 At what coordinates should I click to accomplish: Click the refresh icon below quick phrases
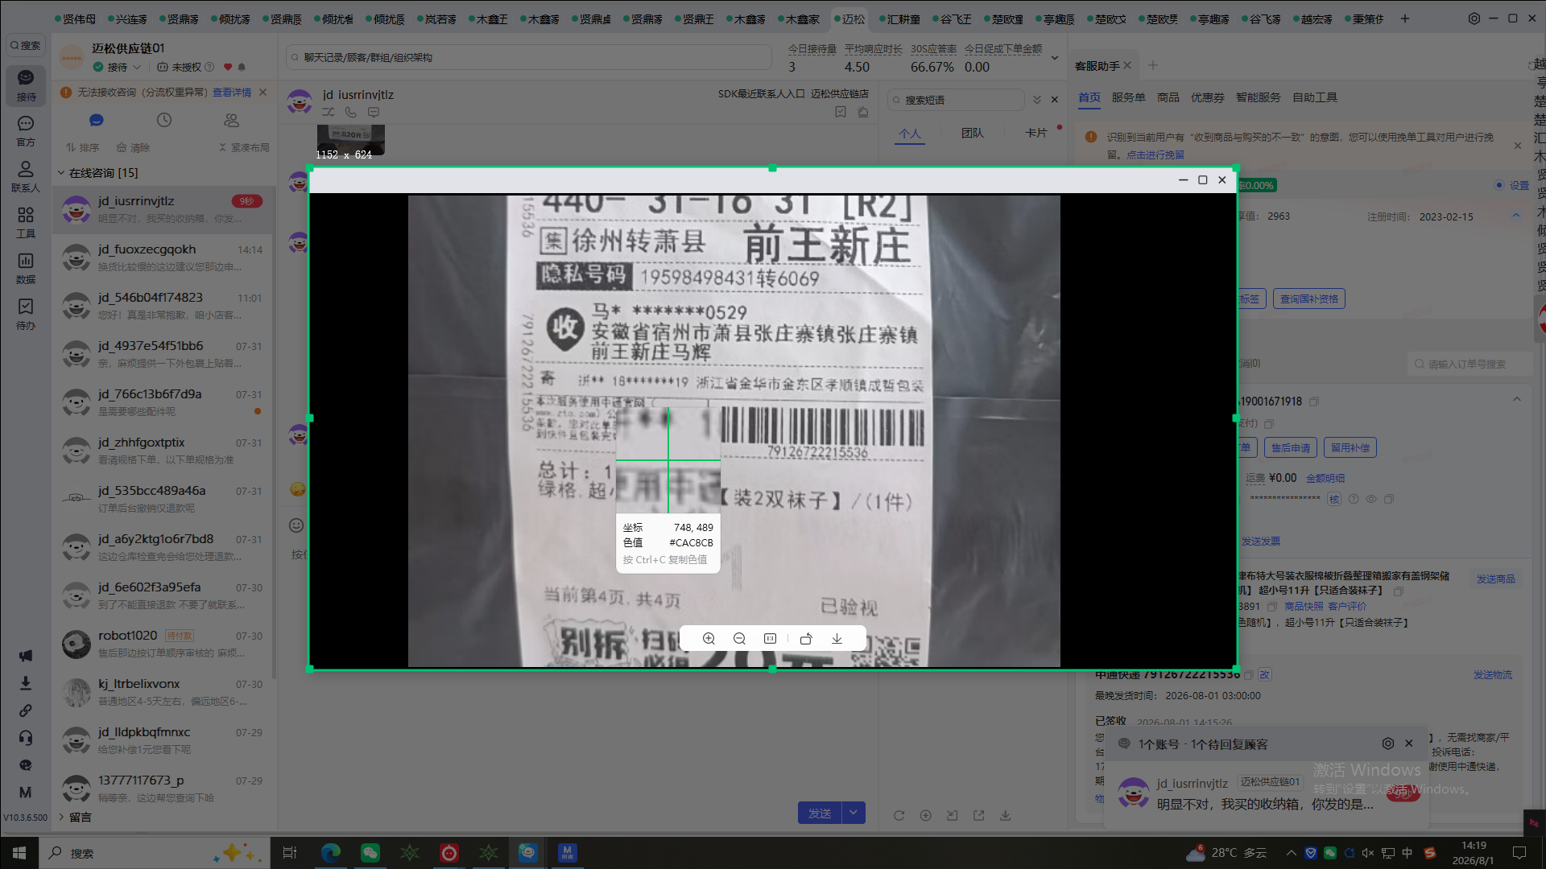point(899,815)
